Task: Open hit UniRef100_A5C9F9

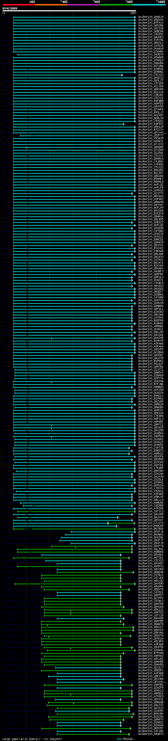Action: click(x=151, y=641)
